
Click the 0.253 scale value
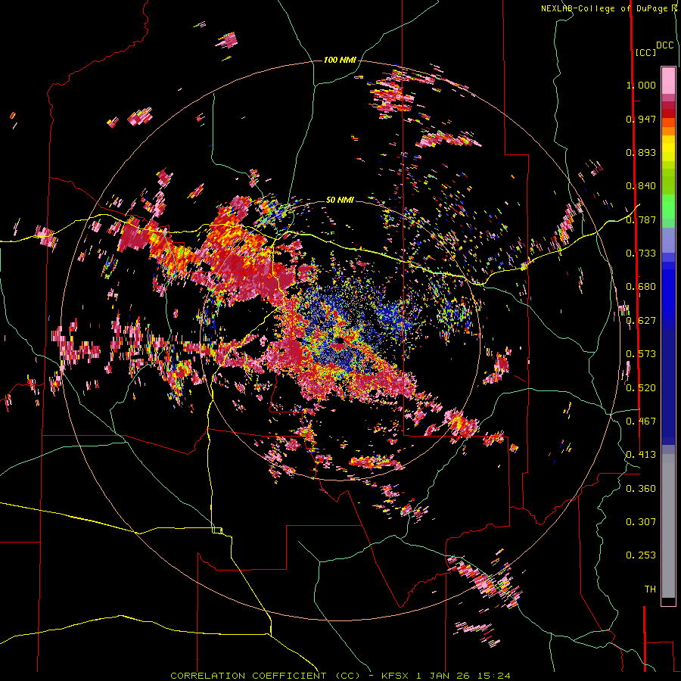(641, 555)
